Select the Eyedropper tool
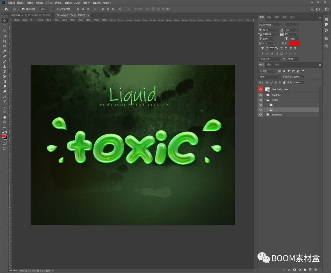Screen dimensions: 331x273 5,51
